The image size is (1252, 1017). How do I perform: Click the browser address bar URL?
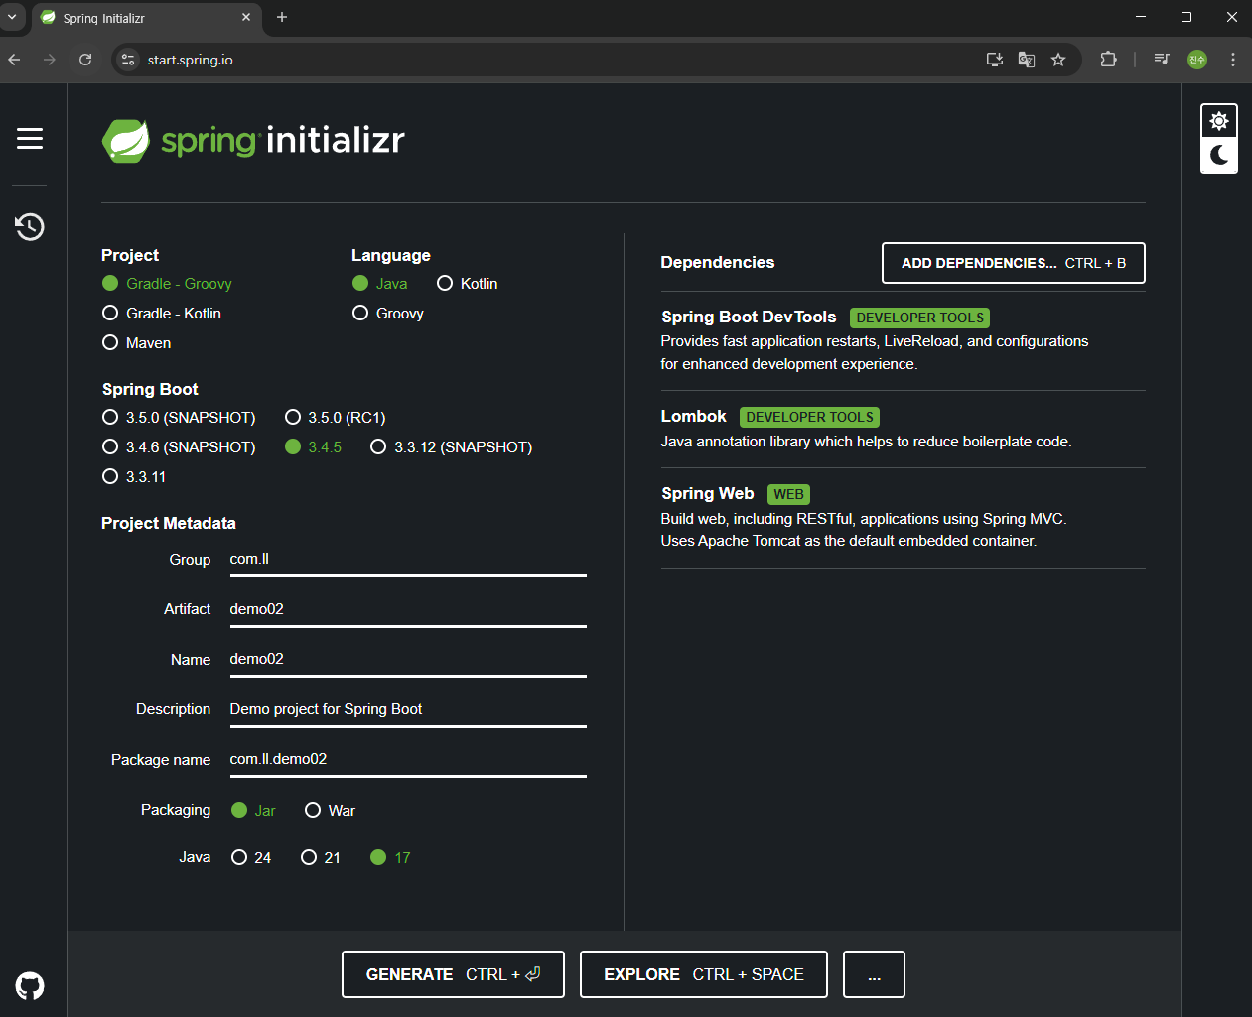(x=191, y=60)
